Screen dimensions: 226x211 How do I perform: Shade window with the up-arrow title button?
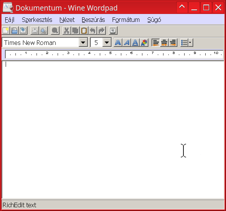pos(182,8)
